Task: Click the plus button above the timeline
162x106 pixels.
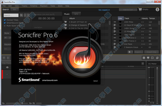Action: 143,64
